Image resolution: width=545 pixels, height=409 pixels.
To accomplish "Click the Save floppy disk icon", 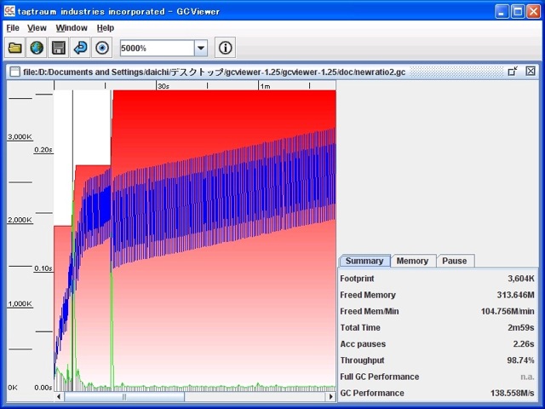I will point(59,49).
